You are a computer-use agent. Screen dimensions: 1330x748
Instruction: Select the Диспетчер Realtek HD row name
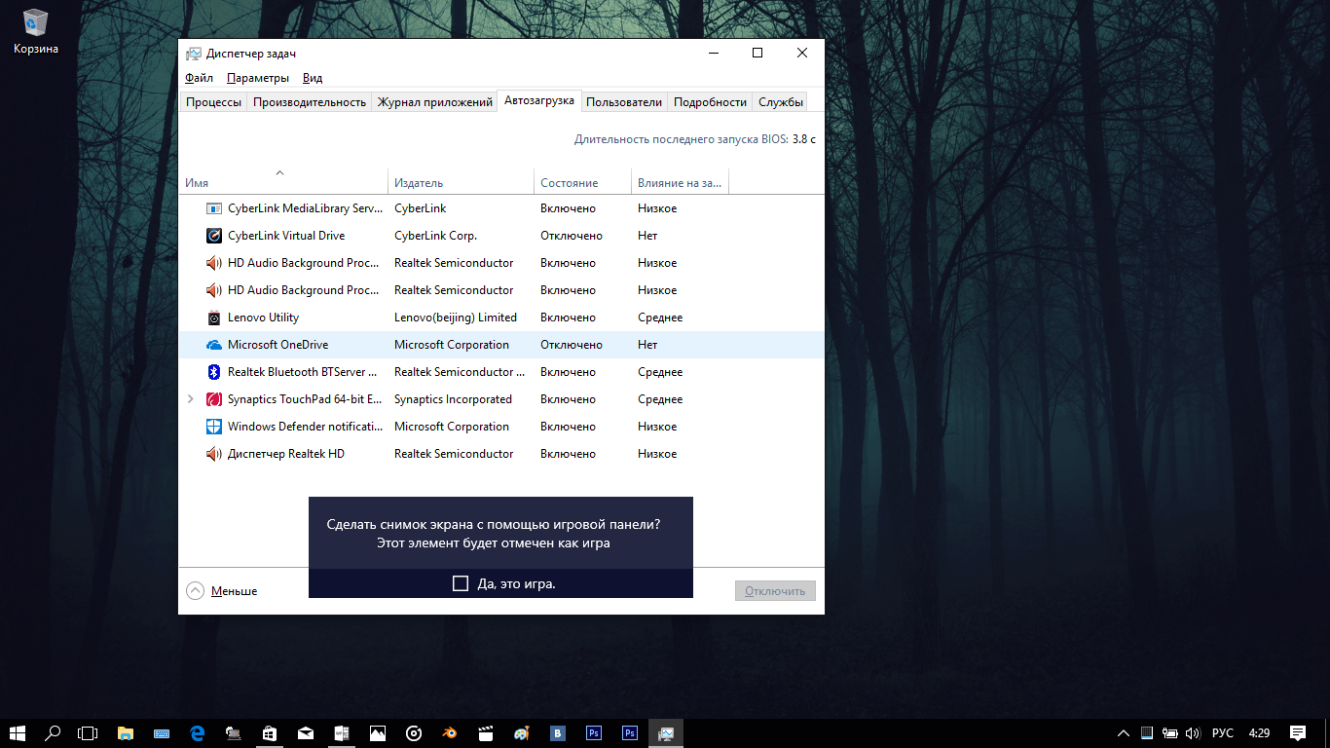point(286,454)
